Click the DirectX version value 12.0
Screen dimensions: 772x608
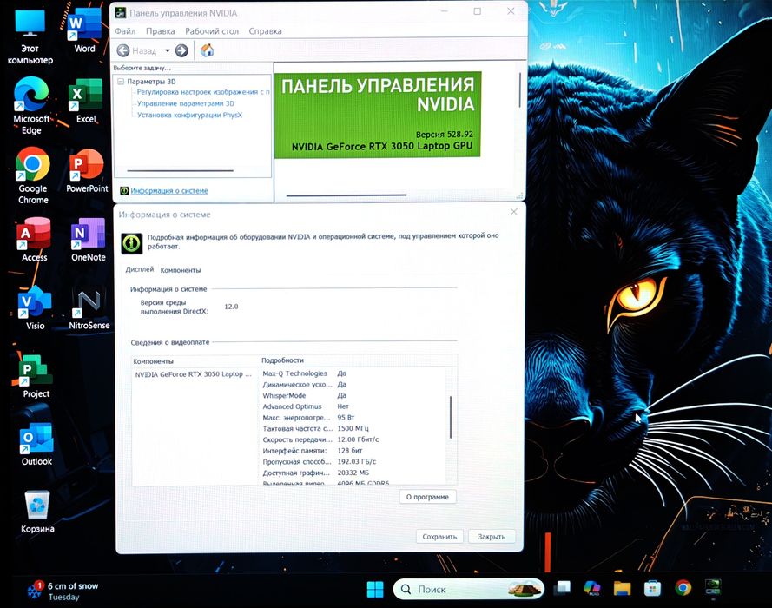pyautogui.click(x=231, y=307)
